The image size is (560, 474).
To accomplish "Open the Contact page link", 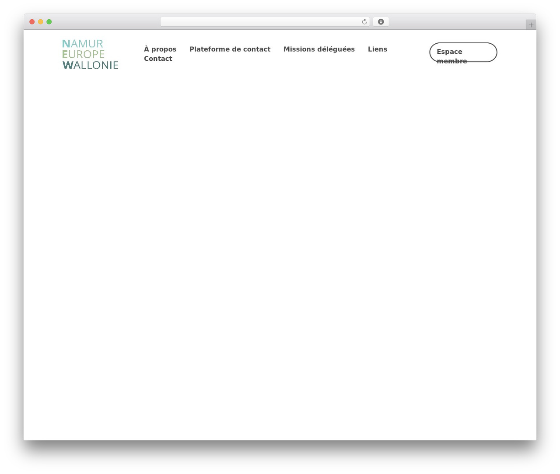I will click(158, 59).
